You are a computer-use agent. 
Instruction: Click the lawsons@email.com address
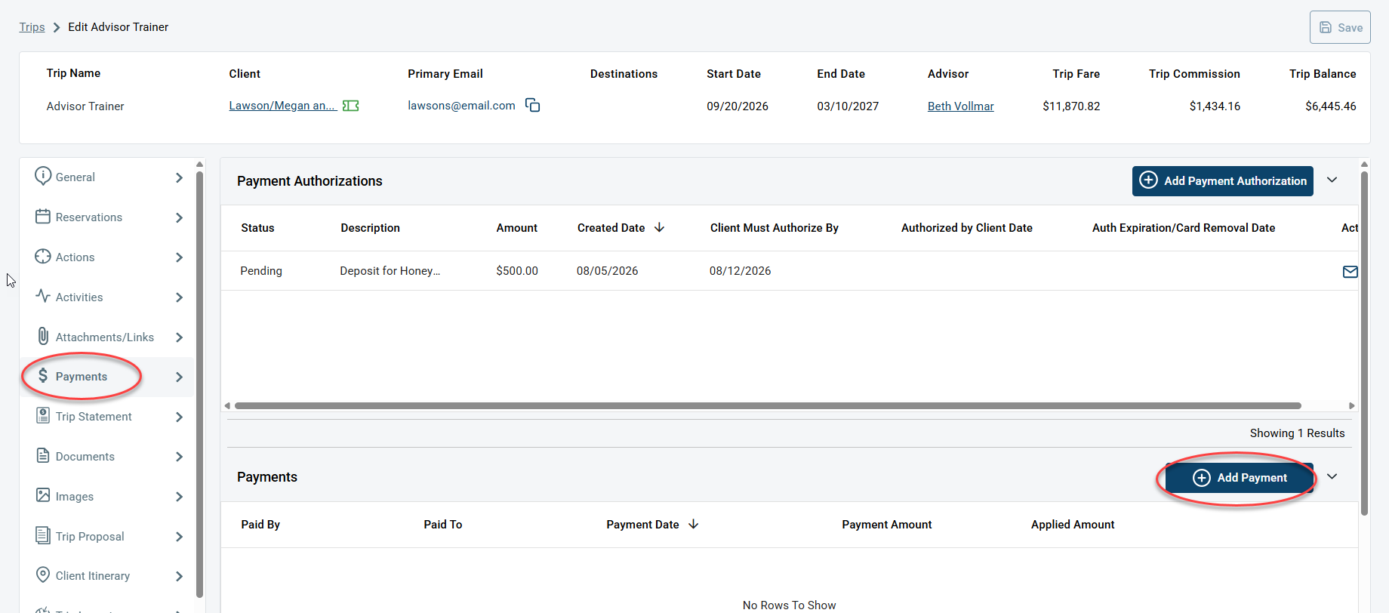(461, 106)
